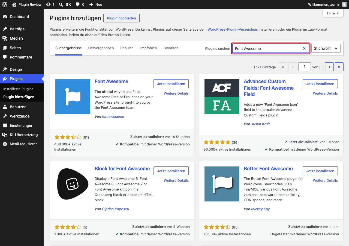View Weitere Details for Font Awesome
The image size is (349, 246).
(x=176, y=93)
